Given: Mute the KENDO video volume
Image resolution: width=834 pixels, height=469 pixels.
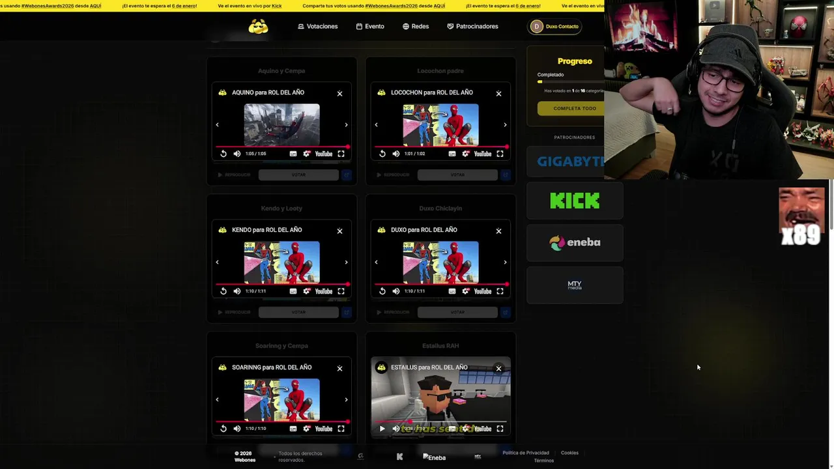Looking at the screenshot, I should pyautogui.click(x=237, y=291).
